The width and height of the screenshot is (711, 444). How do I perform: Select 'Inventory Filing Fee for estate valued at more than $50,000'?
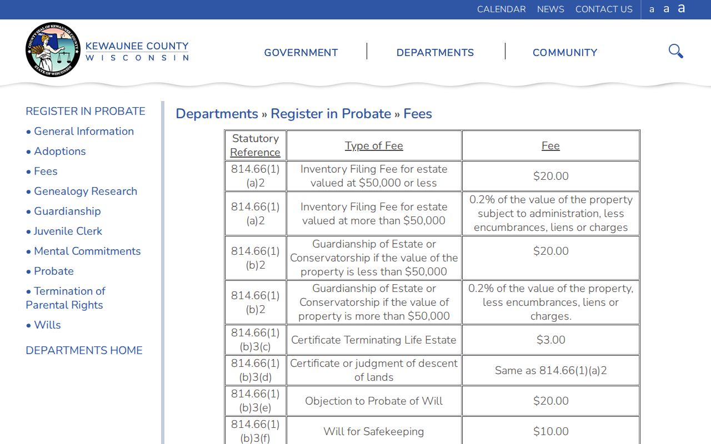click(x=374, y=213)
